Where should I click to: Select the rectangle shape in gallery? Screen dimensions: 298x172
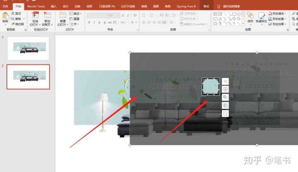[x=234, y=14]
